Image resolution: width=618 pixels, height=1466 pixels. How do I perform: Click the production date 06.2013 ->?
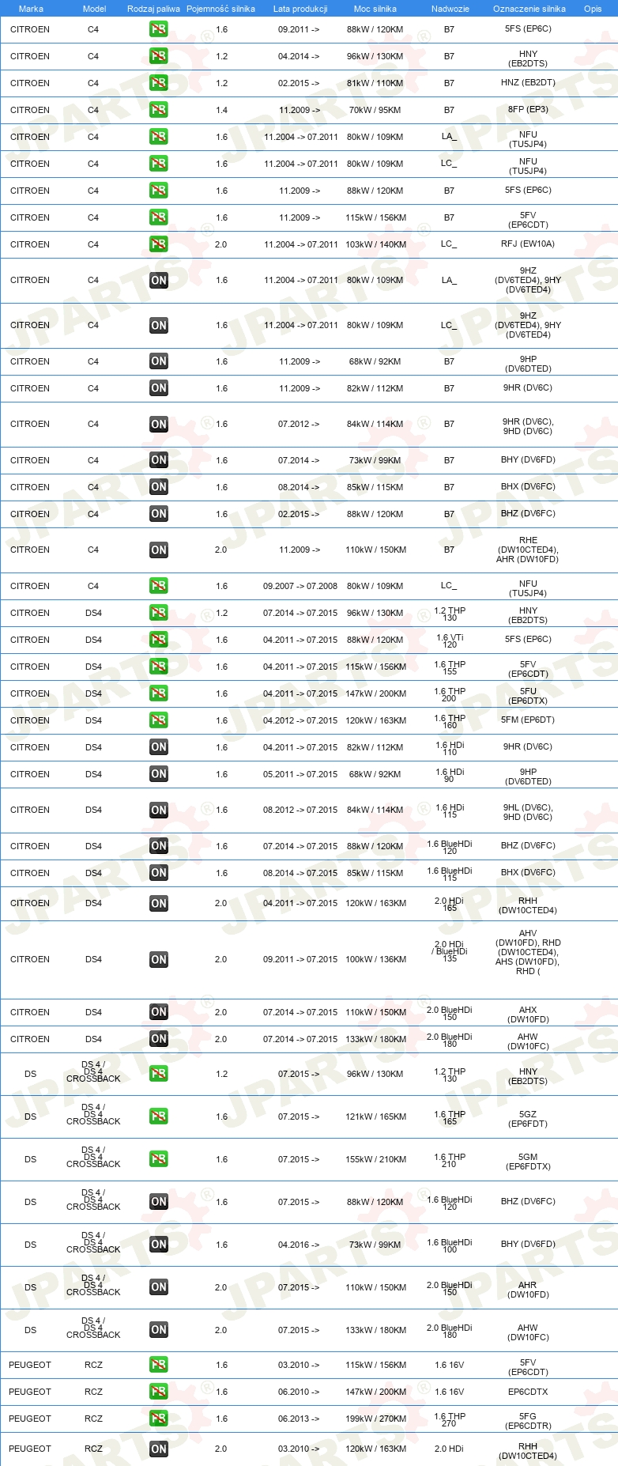click(x=299, y=1419)
